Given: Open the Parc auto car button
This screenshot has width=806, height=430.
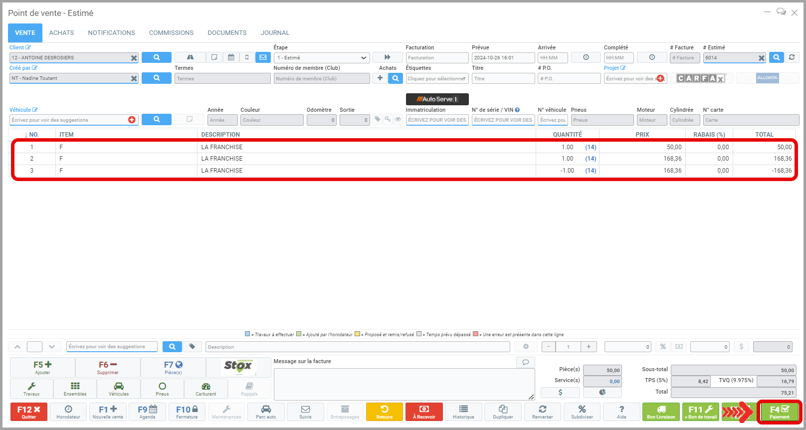Looking at the screenshot, I should (x=266, y=412).
